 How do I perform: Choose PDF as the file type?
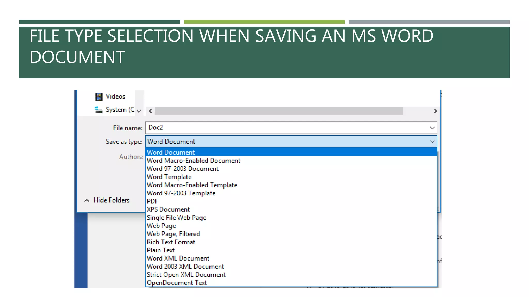291,201
